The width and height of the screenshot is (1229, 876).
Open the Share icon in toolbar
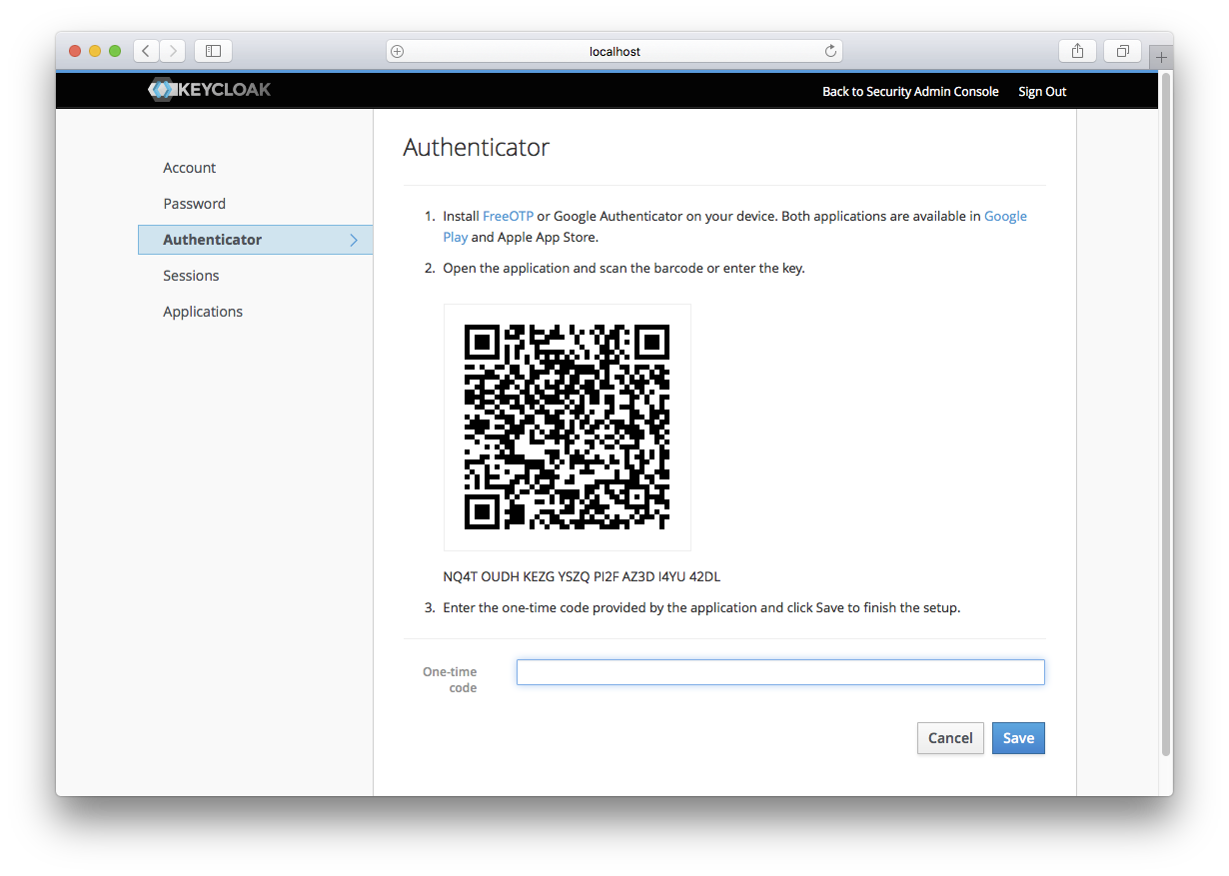click(x=1077, y=51)
